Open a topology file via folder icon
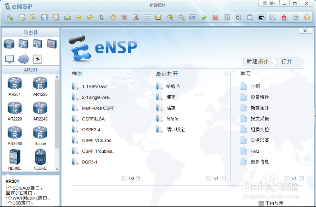 pyautogui.click(x=33, y=17)
